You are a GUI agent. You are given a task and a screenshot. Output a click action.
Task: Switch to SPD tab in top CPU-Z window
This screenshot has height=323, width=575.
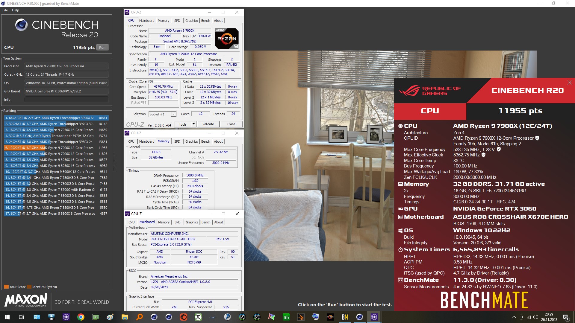[x=177, y=21]
